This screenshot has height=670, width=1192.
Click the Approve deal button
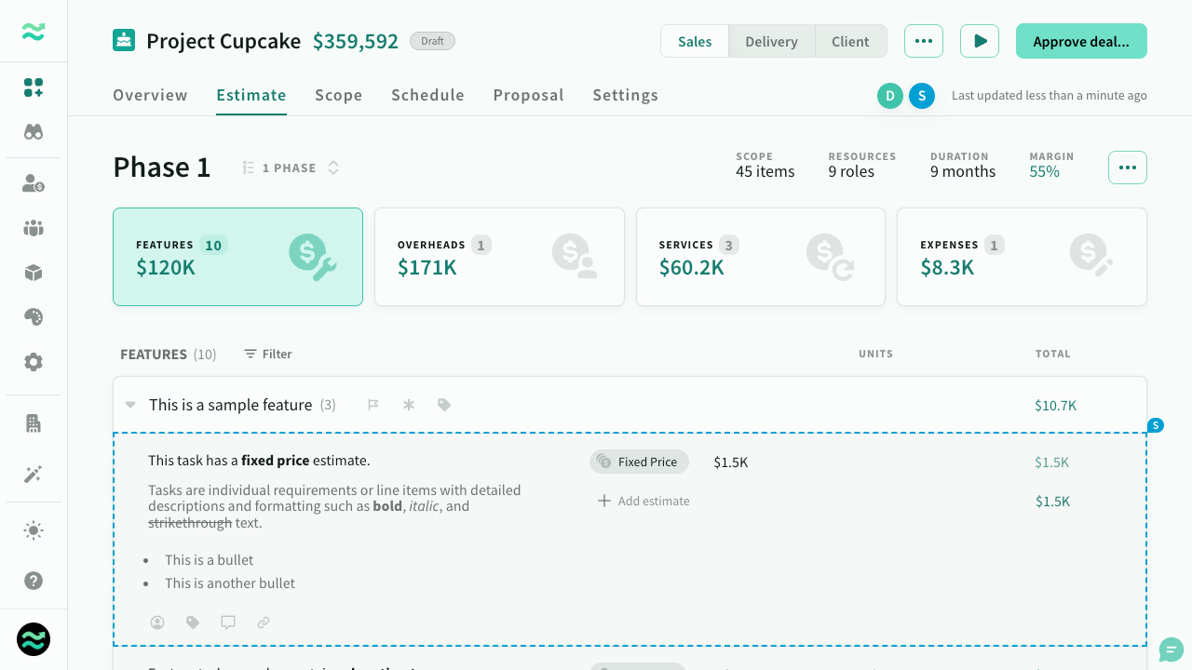tap(1080, 41)
